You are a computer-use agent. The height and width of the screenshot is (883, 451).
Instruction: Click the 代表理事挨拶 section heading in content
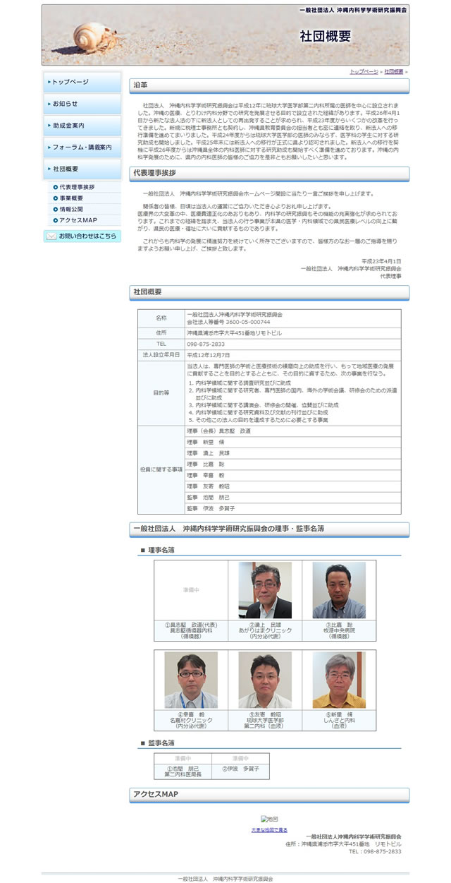[269, 174]
